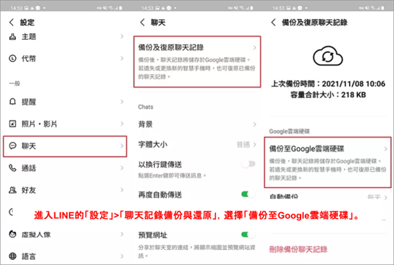394x265 pixels.
Task: Tap the 上次備份時間 text
Action: (x=328, y=84)
